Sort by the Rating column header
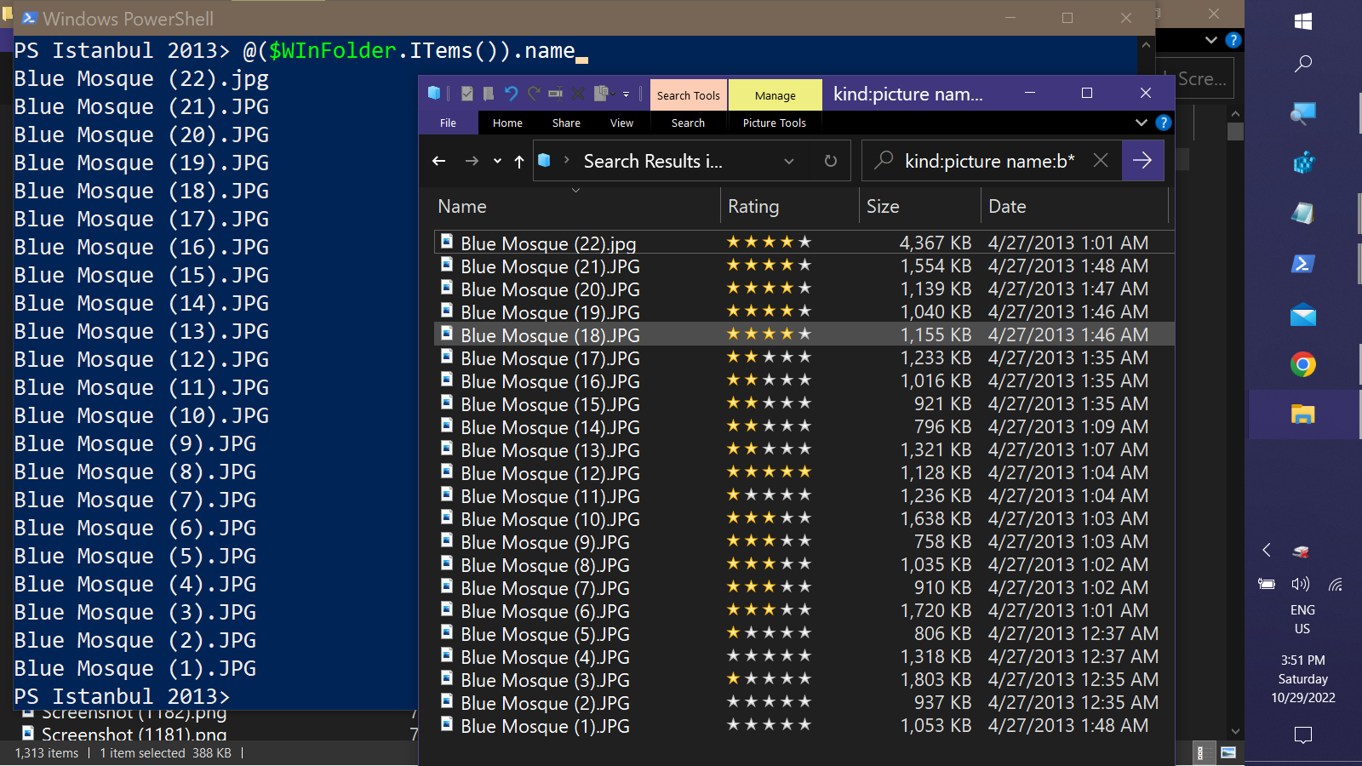This screenshot has width=1362, height=766. point(789,207)
